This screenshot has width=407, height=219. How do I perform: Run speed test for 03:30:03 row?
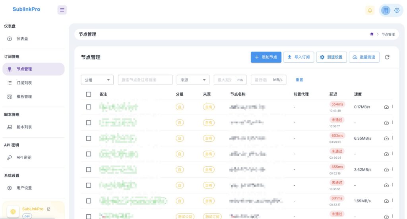tap(386, 154)
